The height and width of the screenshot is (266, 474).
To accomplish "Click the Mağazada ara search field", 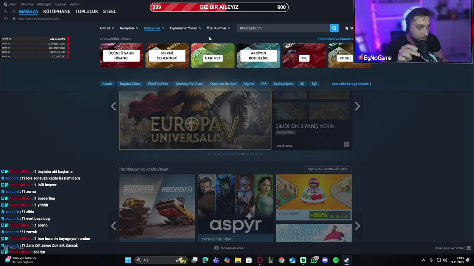I will (283, 28).
